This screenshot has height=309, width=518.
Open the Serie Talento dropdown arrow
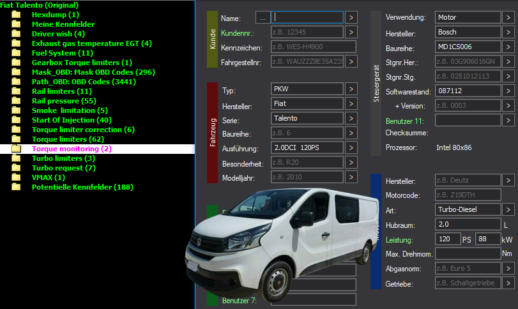(351, 118)
